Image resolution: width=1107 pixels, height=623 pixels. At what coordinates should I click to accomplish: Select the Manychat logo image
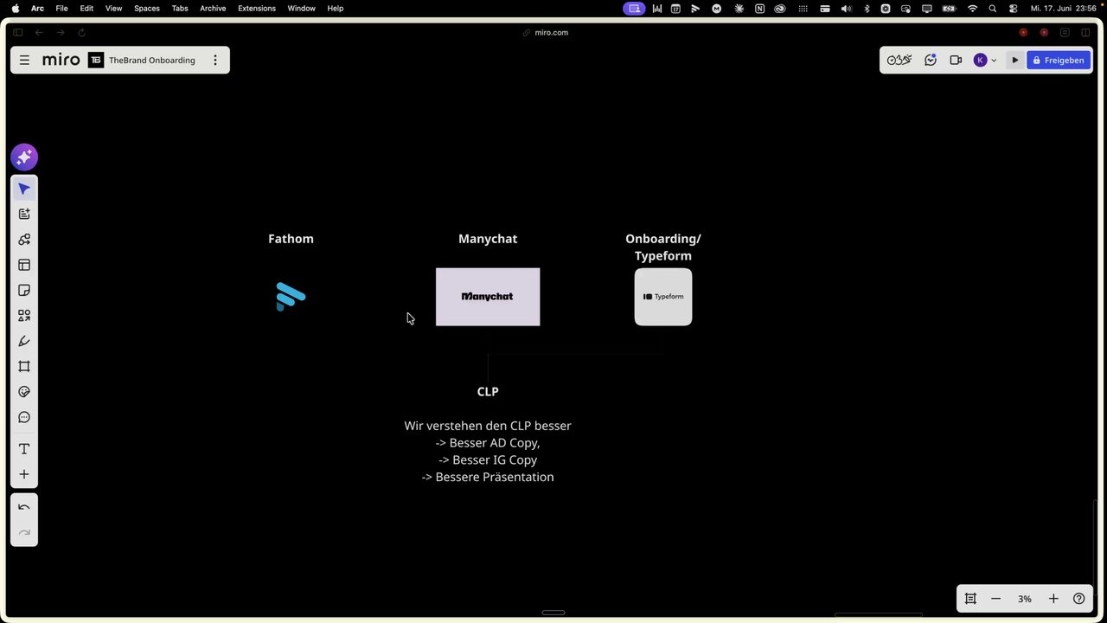point(488,297)
